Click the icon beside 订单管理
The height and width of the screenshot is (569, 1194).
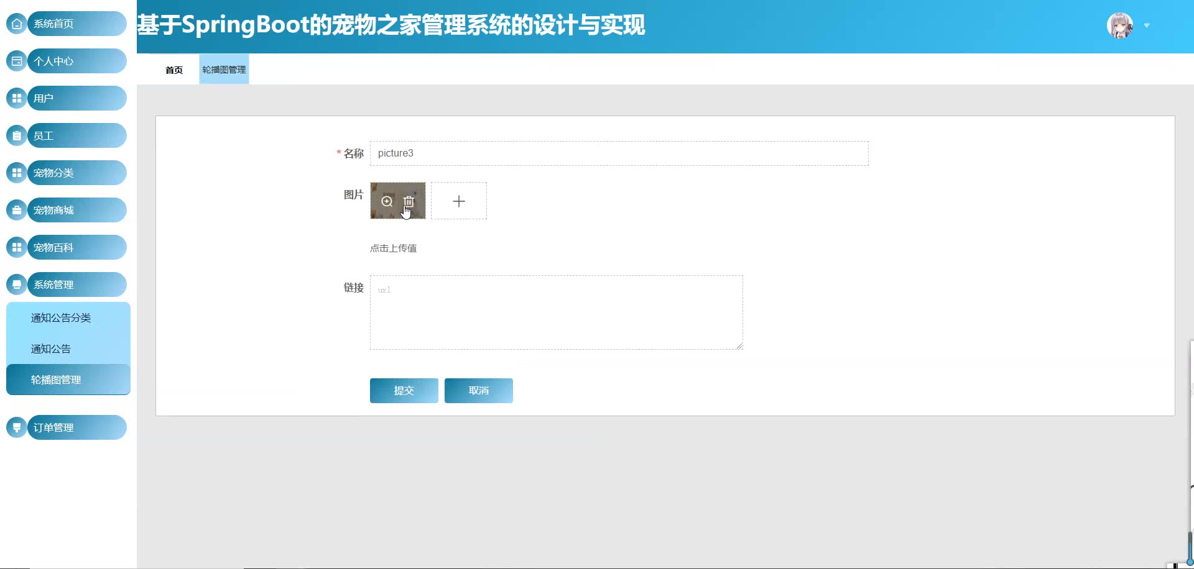point(17,428)
